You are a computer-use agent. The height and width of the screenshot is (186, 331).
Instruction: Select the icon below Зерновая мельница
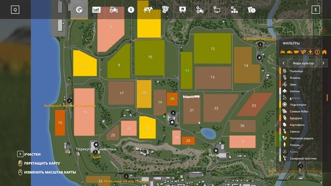[x=259, y=57]
